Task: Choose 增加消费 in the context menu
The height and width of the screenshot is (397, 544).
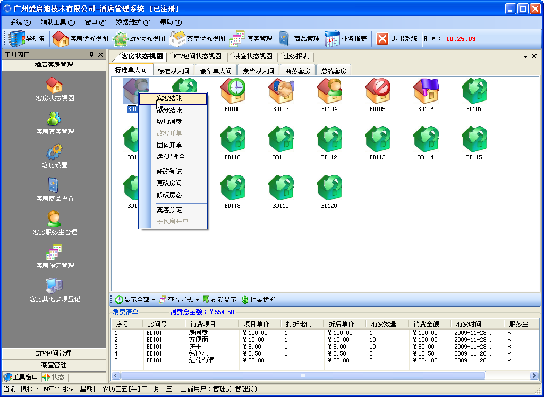Action: (x=169, y=122)
